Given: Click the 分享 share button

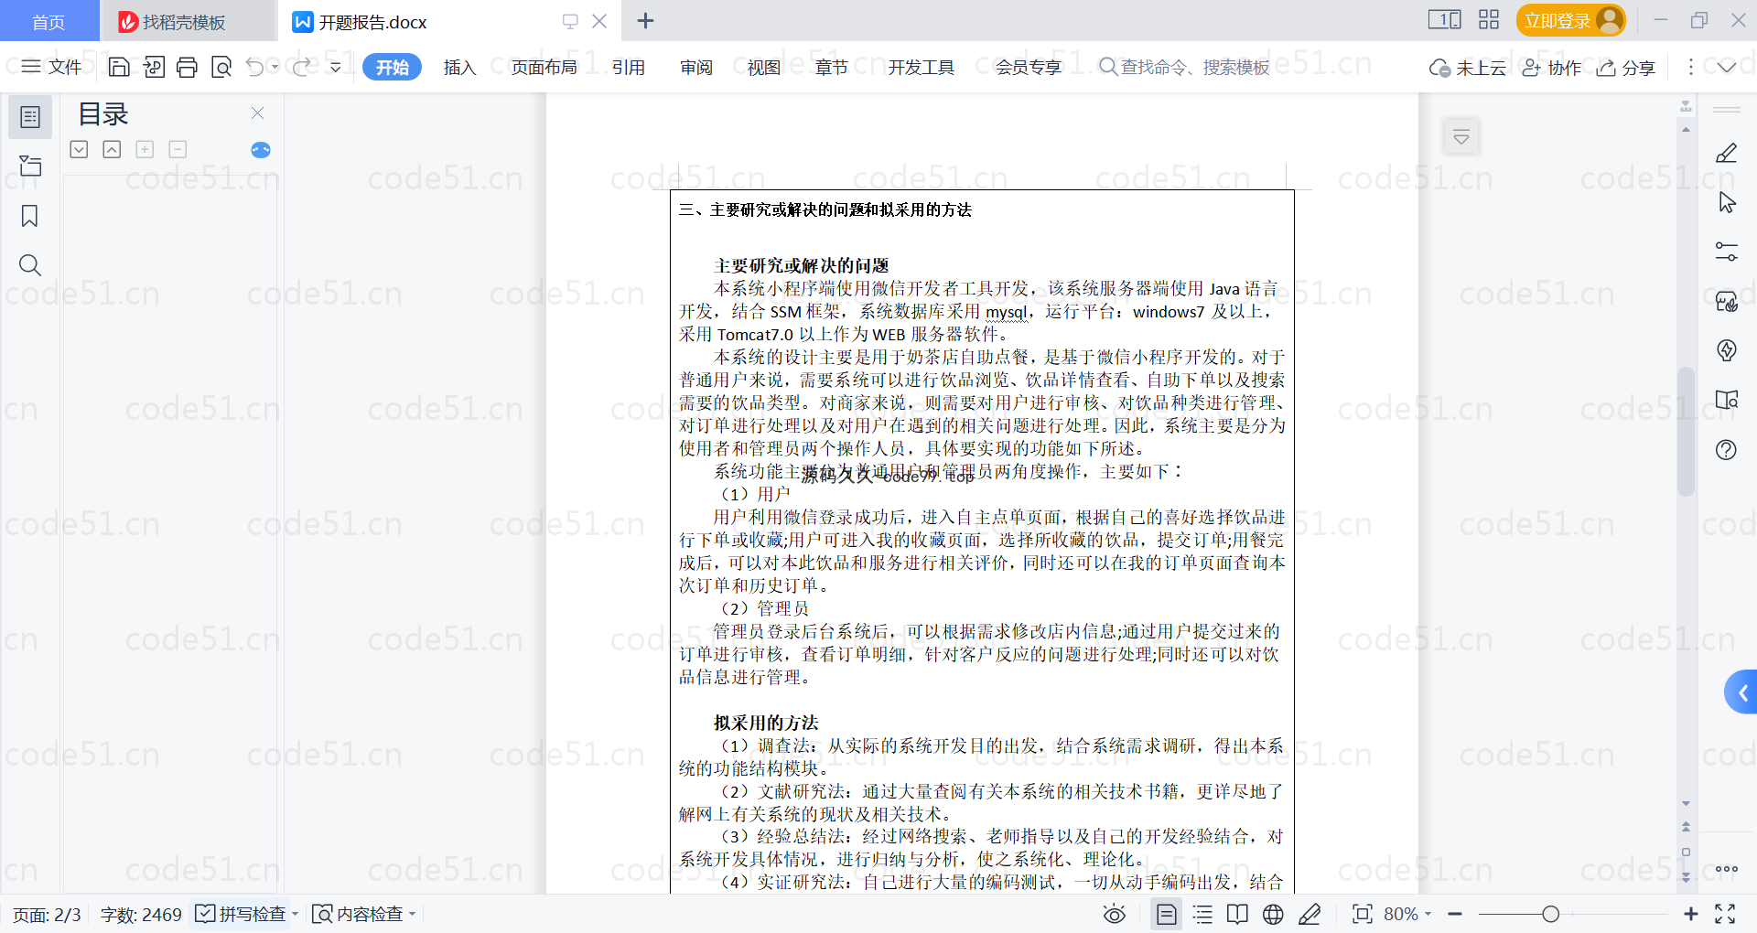Looking at the screenshot, I should coord(1626,67).
